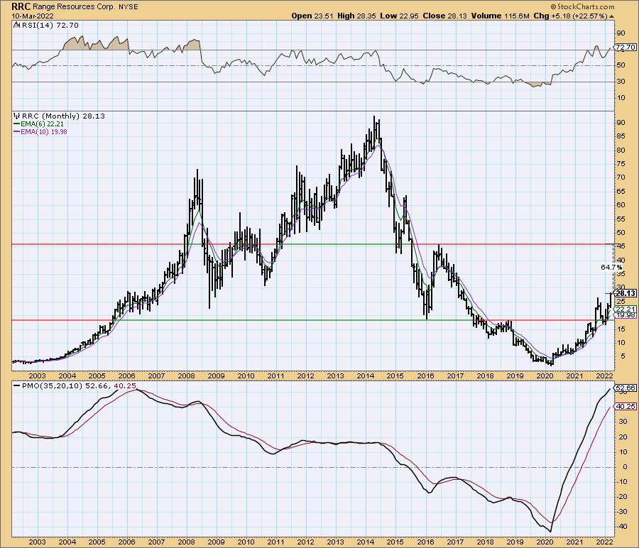Click the PMO(35,20,10) legend label
The width and height of the screenshot is (639, 548).
52,386
